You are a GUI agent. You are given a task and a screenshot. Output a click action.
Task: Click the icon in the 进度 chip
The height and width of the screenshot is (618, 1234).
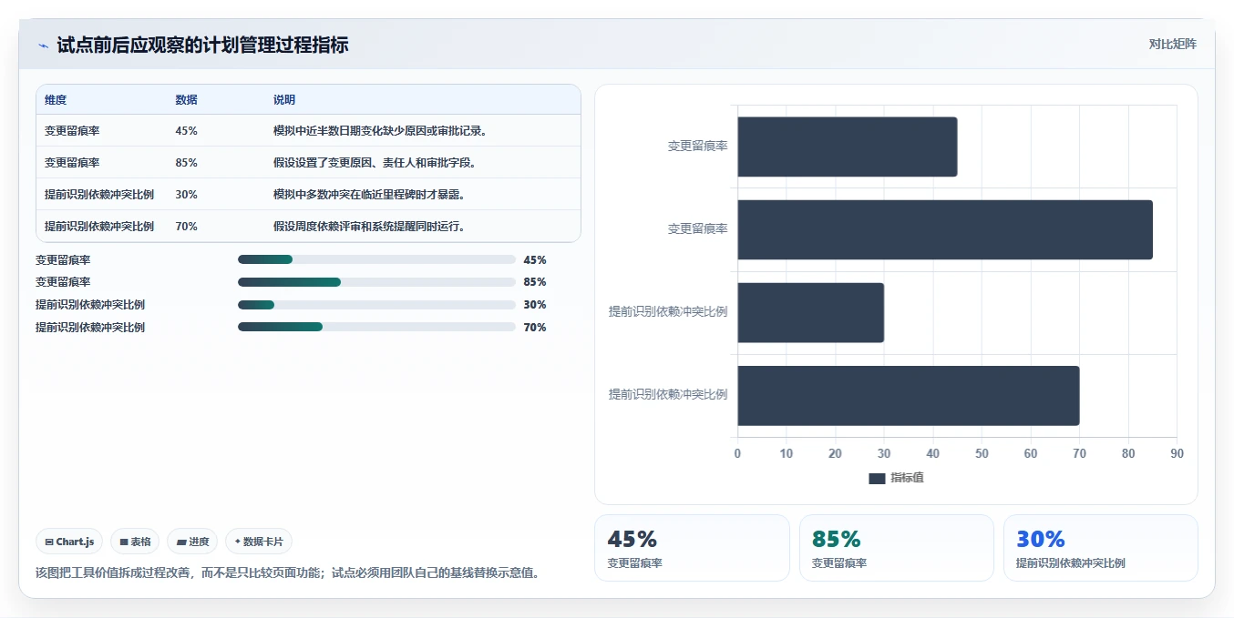[181, 542]
